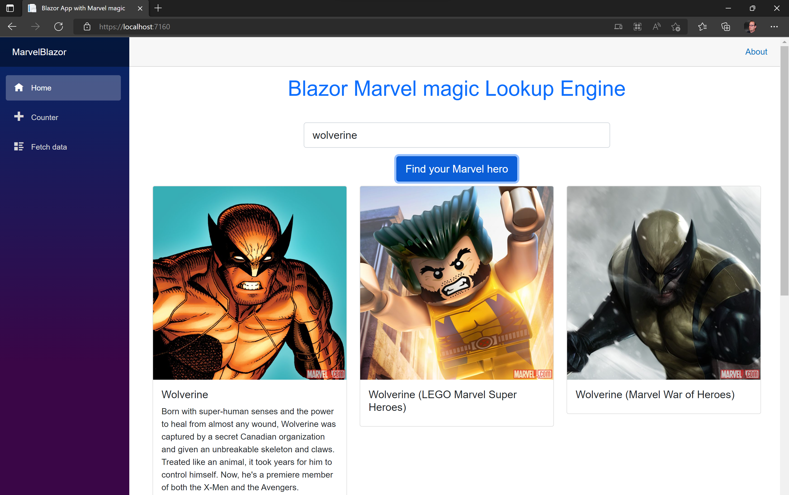Screen dimensions: 789x495
Task: Select the Blazor App with Marvel magic tab
Action: click(x=83, y=8)
